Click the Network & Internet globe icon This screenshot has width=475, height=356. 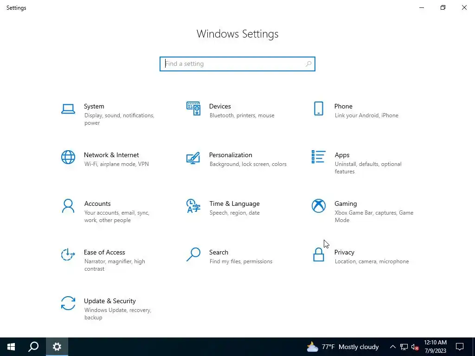[68, 157]
